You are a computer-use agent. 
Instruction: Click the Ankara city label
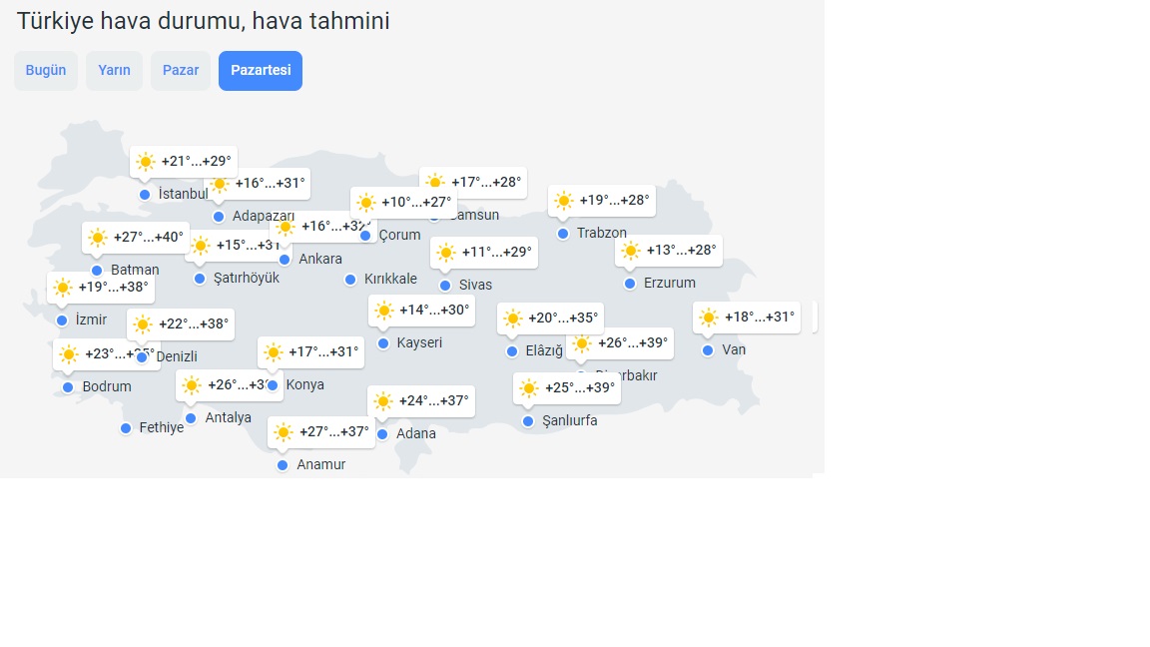[319, 260]
